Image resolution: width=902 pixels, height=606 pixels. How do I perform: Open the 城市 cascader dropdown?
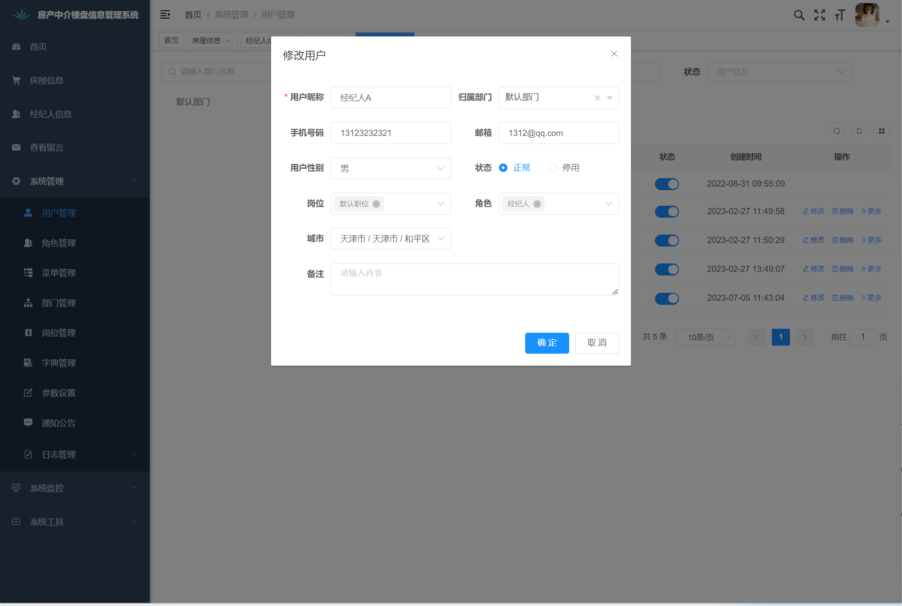391,239
